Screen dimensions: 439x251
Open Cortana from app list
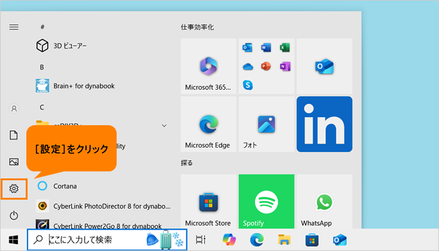point(57,186)
